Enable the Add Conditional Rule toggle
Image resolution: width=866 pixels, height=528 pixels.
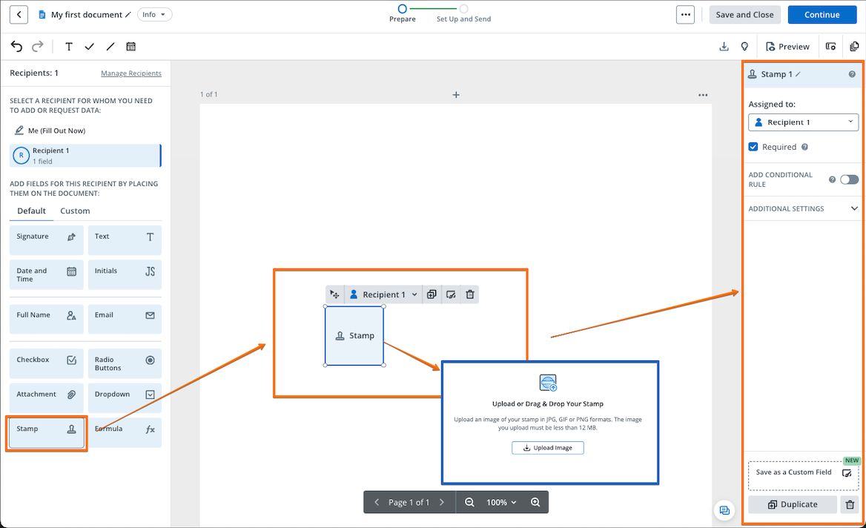pyautogui.click(x=849, y=179)
